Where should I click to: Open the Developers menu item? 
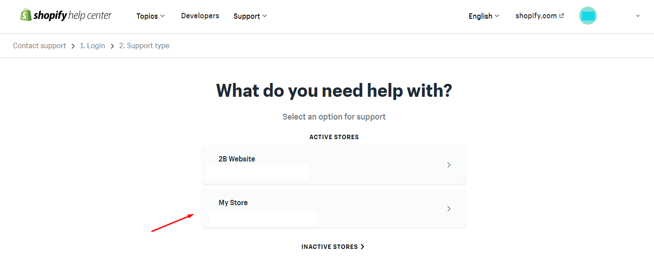tap(200, 16)
